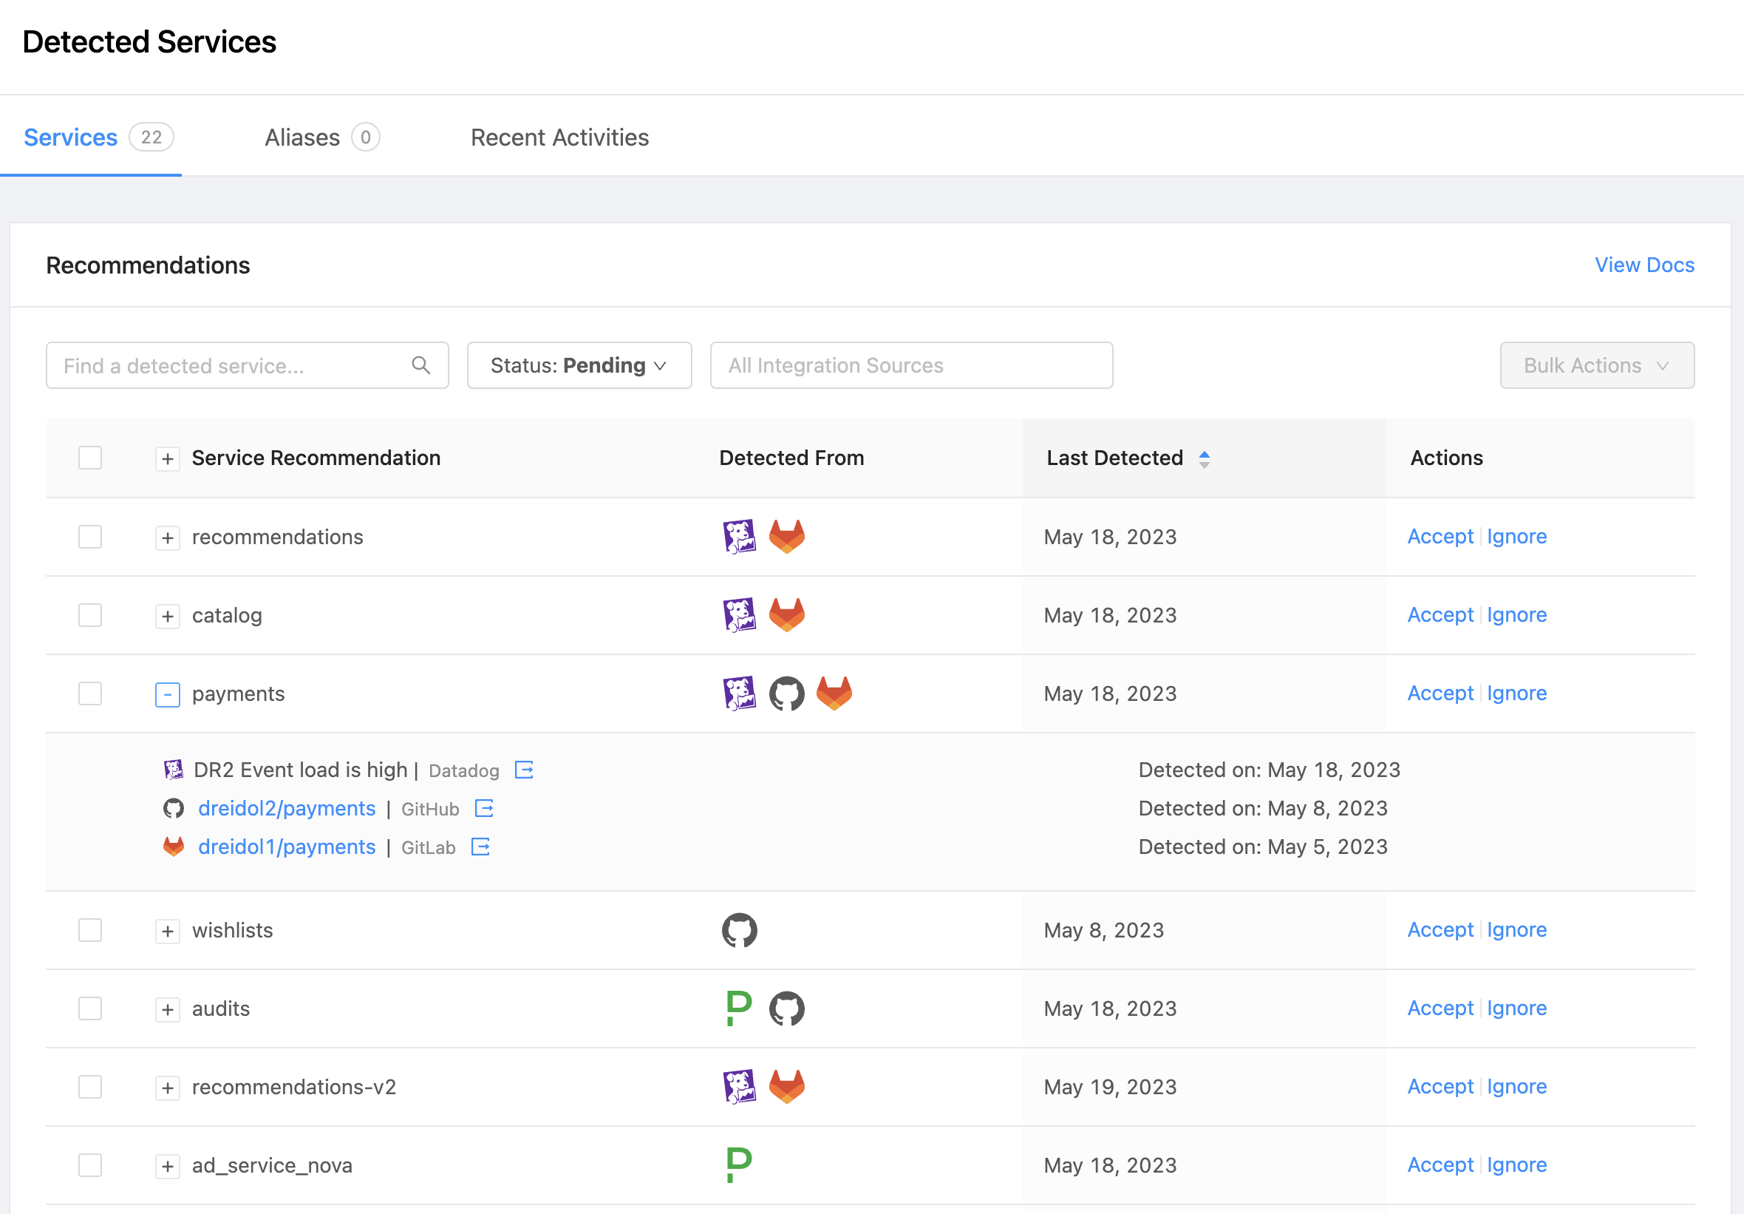The height and width of the screenshot is (1214, 1744).
Task: Click the search magnifier icon
Action: [x=420, y=366]
